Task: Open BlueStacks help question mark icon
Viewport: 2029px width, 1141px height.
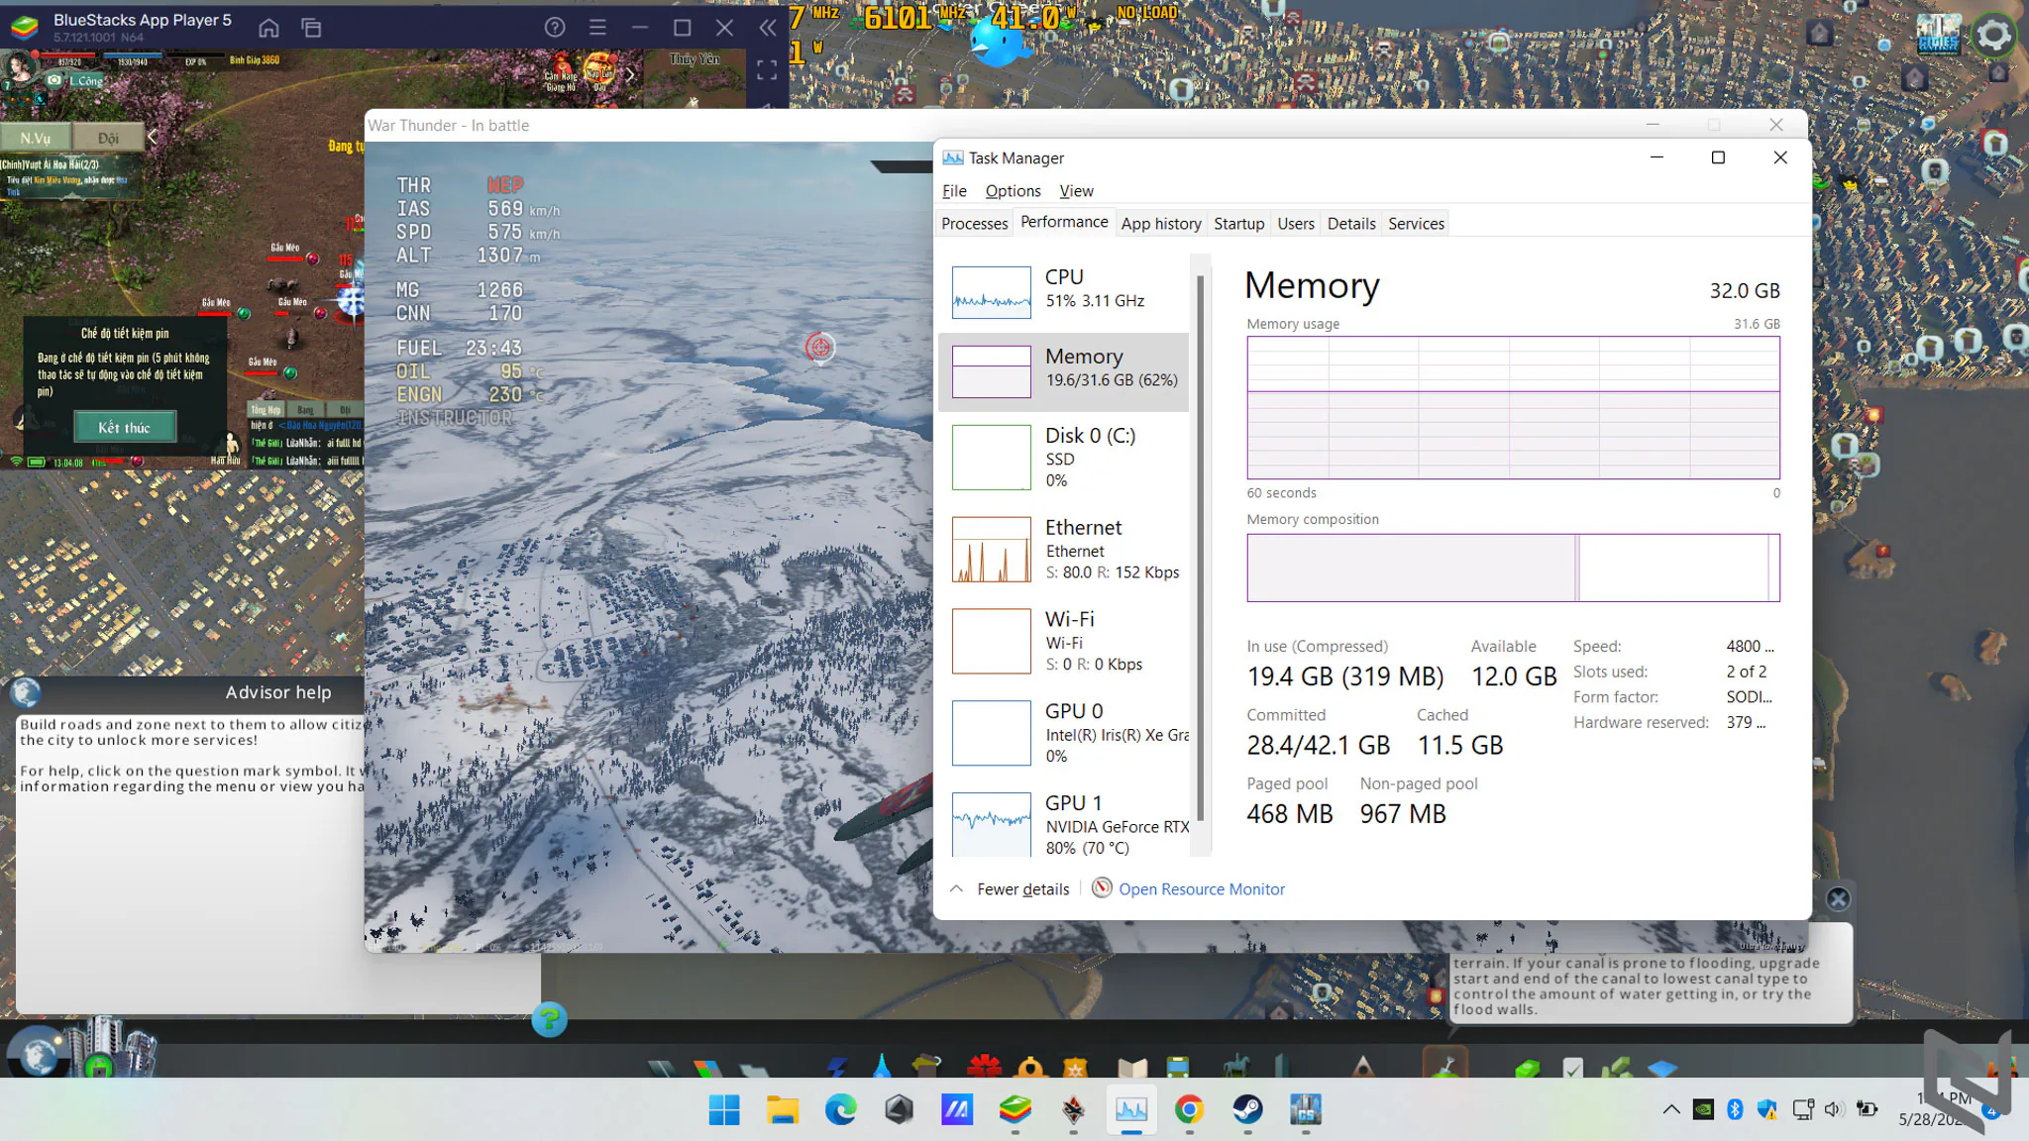Action: [x=555, y=28]
